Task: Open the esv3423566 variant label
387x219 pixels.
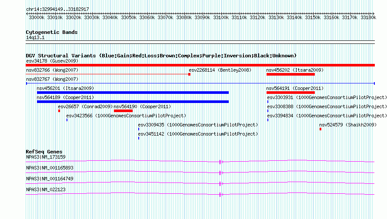Action: point(126,116)
